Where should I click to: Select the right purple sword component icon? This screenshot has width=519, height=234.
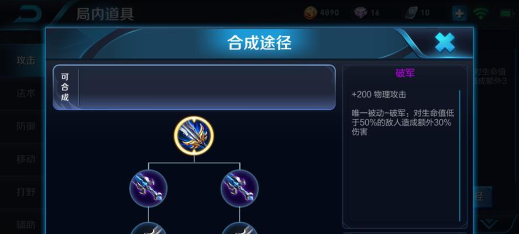pos(240,188)
